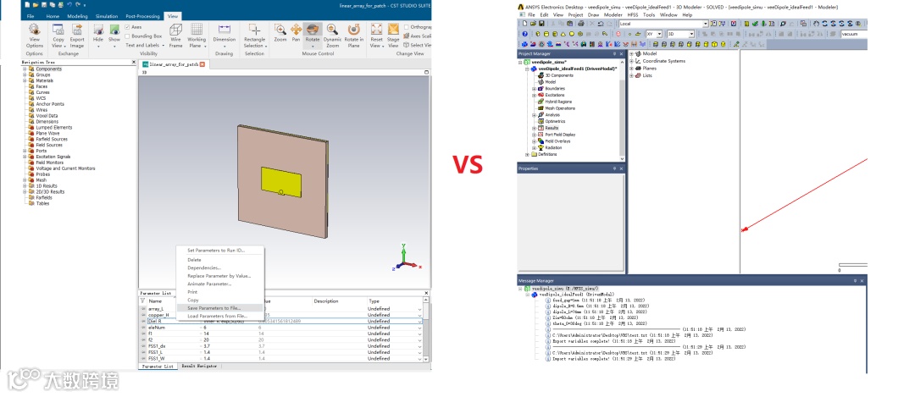Click the Parameter List vertical scrollbar
Viewport: 915px width, 397px height.
428,329
